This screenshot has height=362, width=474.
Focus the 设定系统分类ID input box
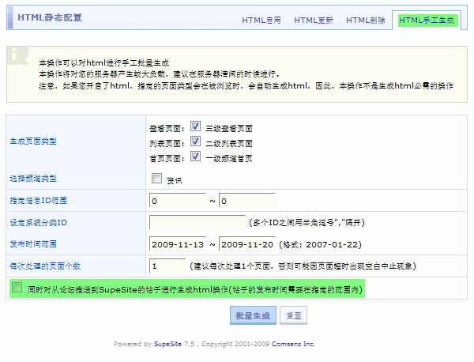click(x=197, y=222)
